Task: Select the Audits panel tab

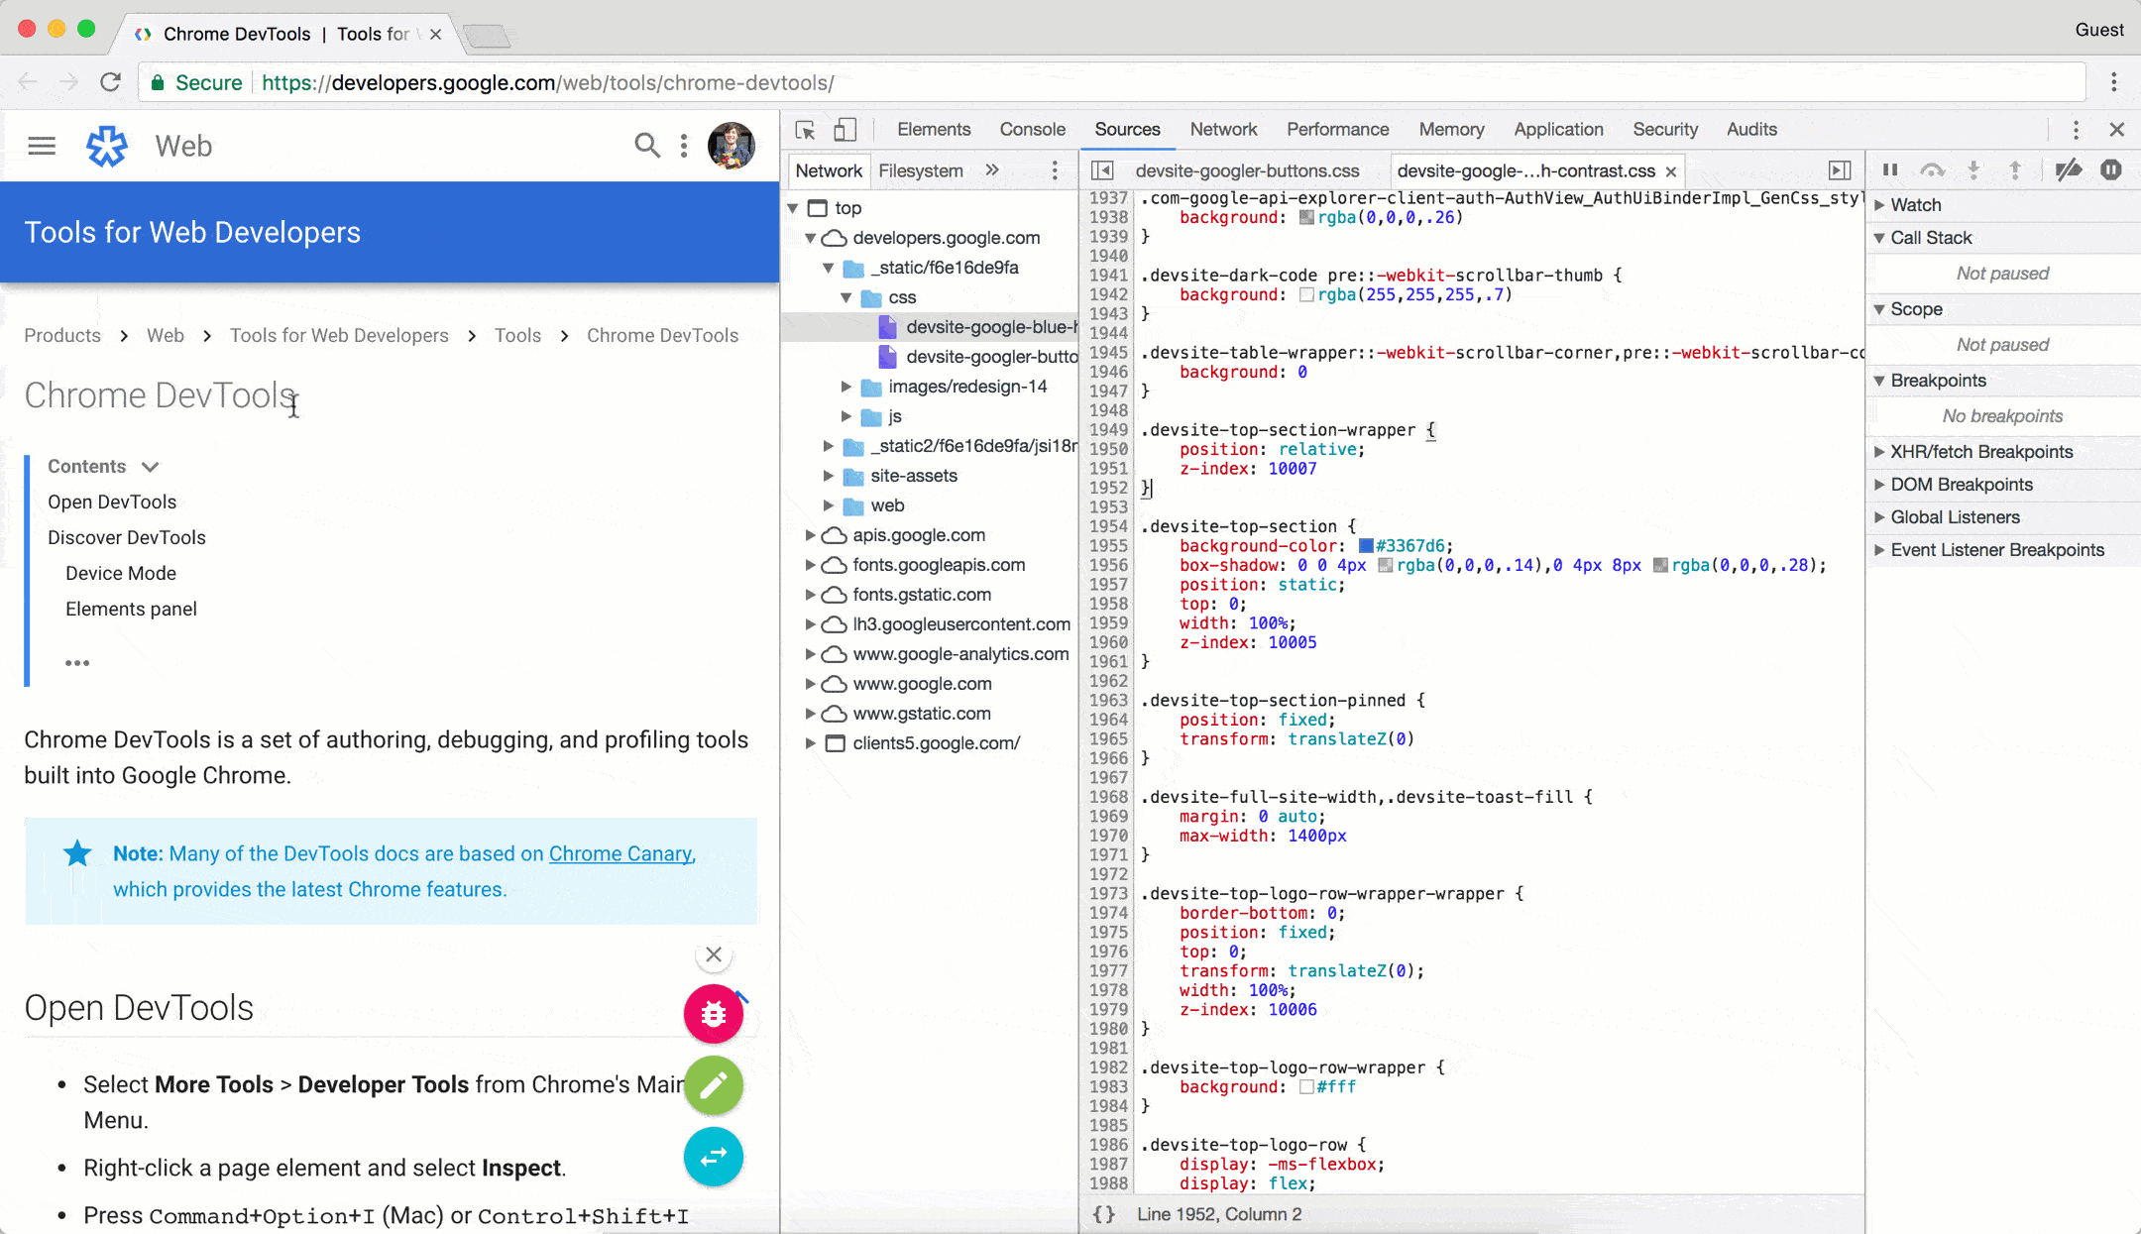Action: pyautogui.click(x=1751, y=130)
